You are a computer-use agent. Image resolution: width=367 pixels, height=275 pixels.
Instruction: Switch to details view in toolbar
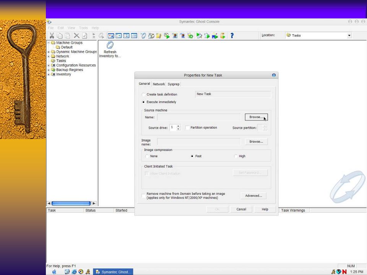click(134, 36)
